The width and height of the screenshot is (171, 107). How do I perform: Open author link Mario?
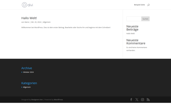point(27,22)
